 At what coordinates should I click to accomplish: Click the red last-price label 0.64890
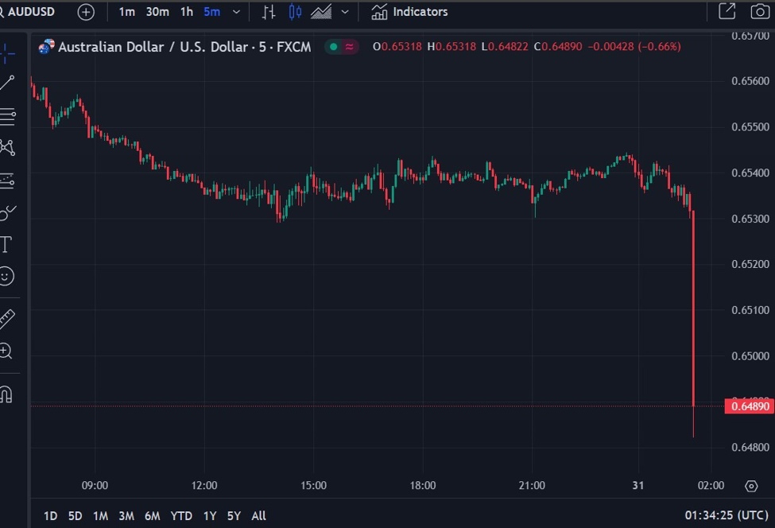(750, 406)
